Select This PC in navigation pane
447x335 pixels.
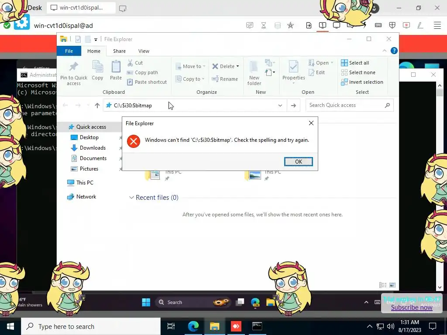[84, 183]
